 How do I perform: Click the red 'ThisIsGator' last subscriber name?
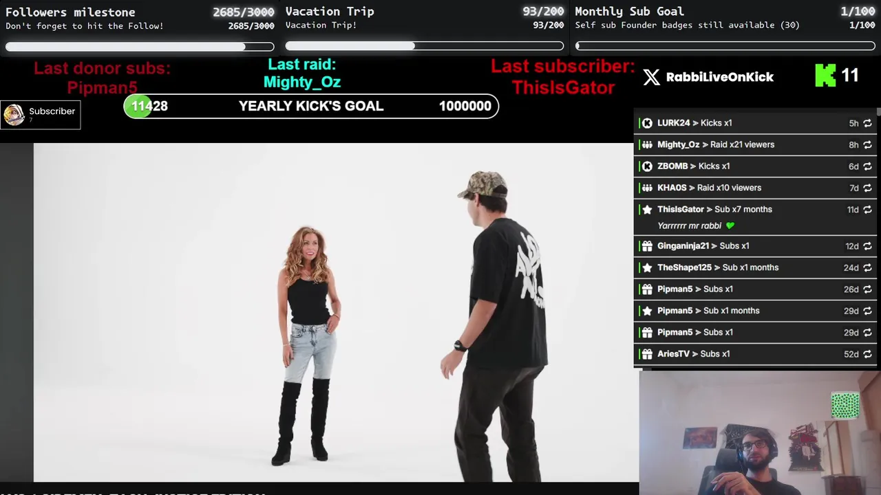pyautogui.click(x=563, y=88)
